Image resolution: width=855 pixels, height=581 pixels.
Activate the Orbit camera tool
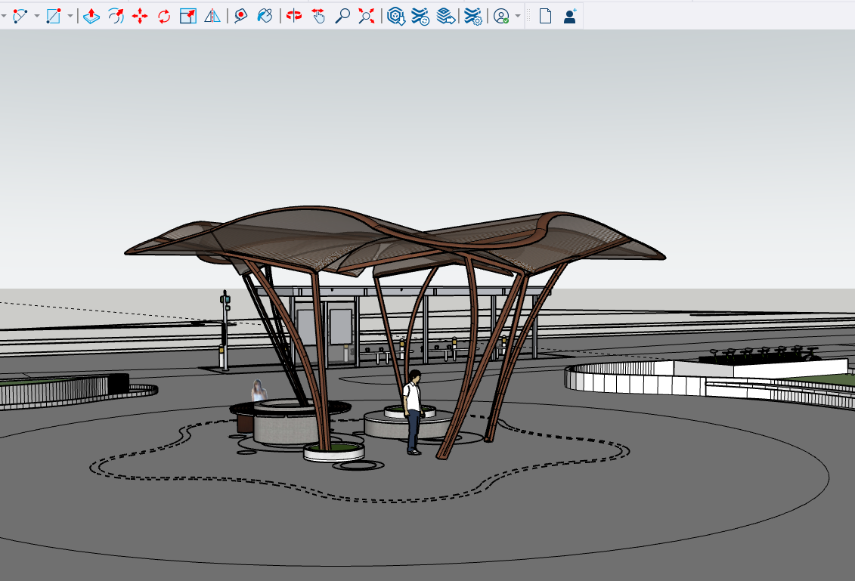click(294, 16)
